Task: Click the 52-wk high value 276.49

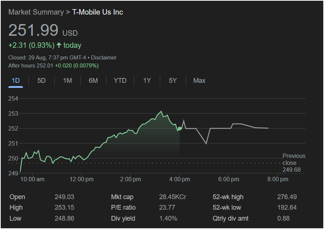Action: [287, 197]
